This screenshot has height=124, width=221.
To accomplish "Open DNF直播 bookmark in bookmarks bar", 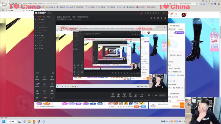I will [x=50, y=7].
